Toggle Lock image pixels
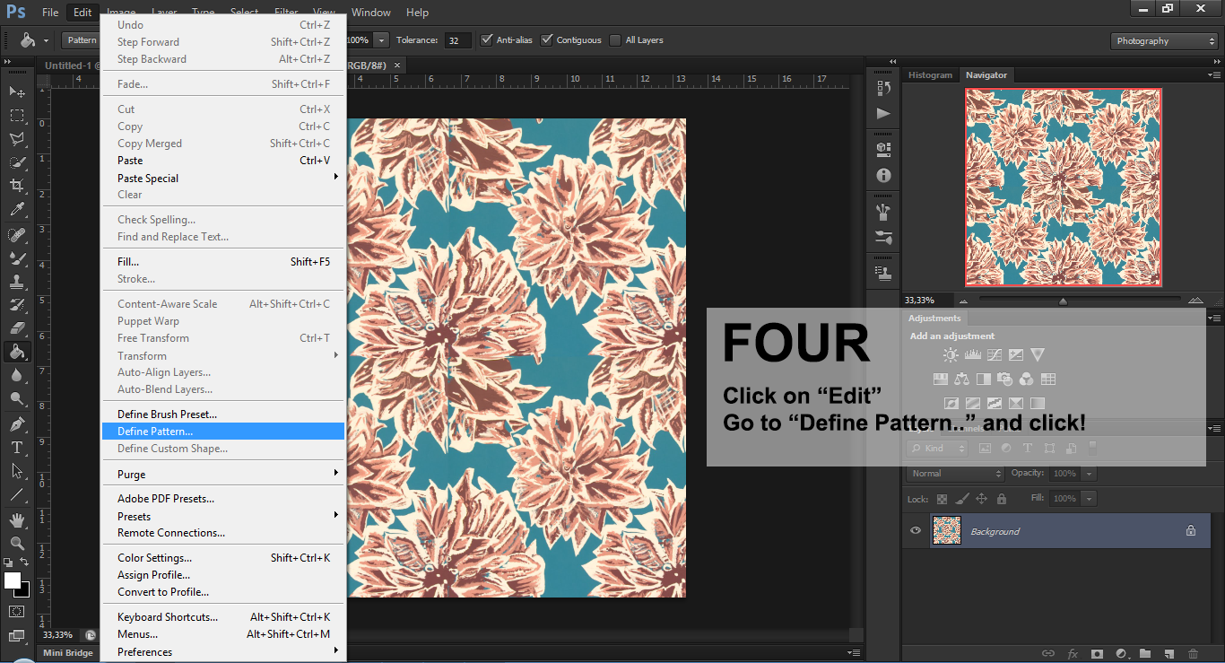Screen dimensions: 1225x663 click(x=961, y=499)
